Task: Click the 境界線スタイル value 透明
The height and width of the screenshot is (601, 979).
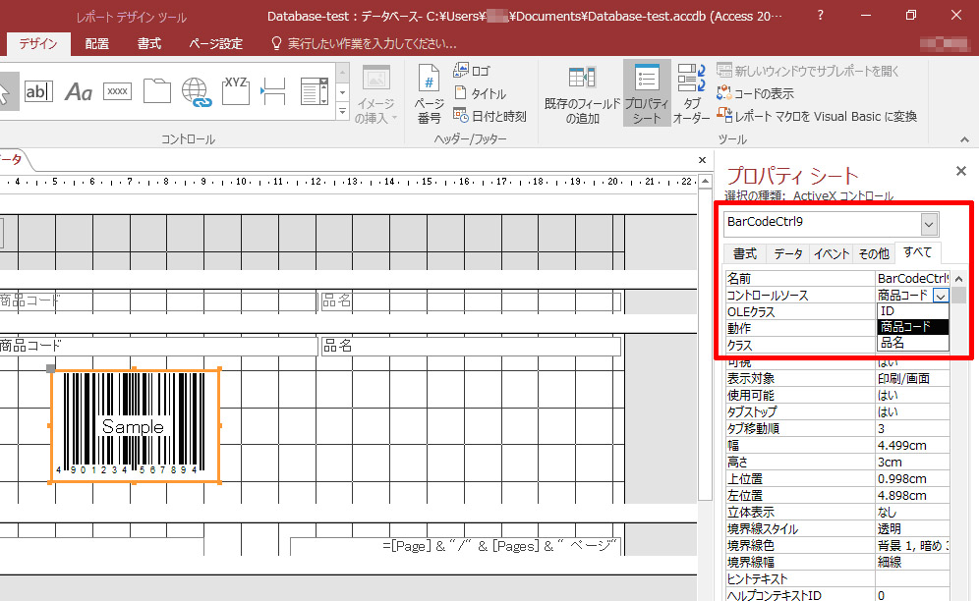Action: coord(912,528)
